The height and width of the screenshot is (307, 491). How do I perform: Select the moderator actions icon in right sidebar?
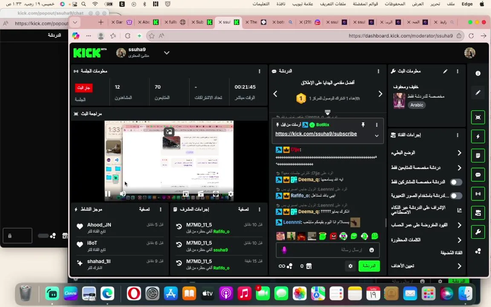[478, 213]
